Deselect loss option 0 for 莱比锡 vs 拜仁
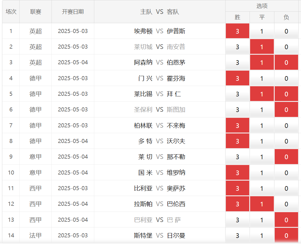The width and height of the screenshot is (301, 244). pos(286,94)
